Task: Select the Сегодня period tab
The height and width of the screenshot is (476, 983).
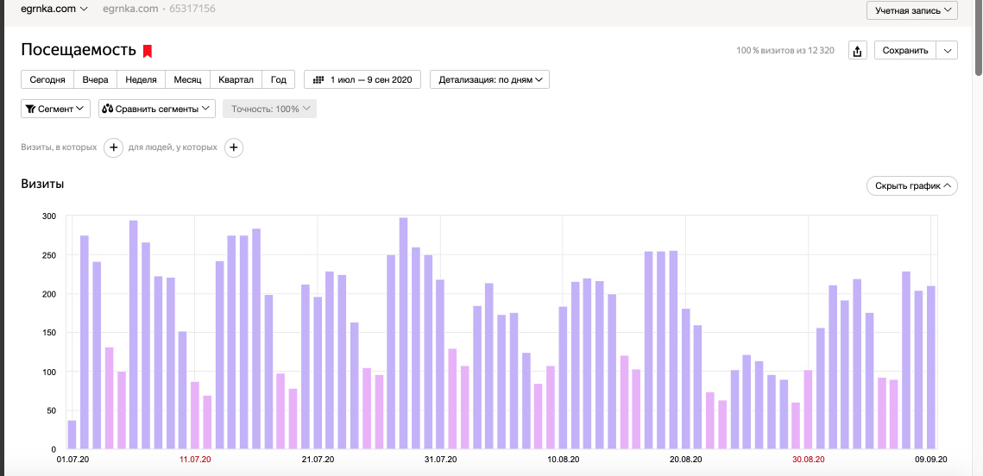Action: click(x=47, y=79)
